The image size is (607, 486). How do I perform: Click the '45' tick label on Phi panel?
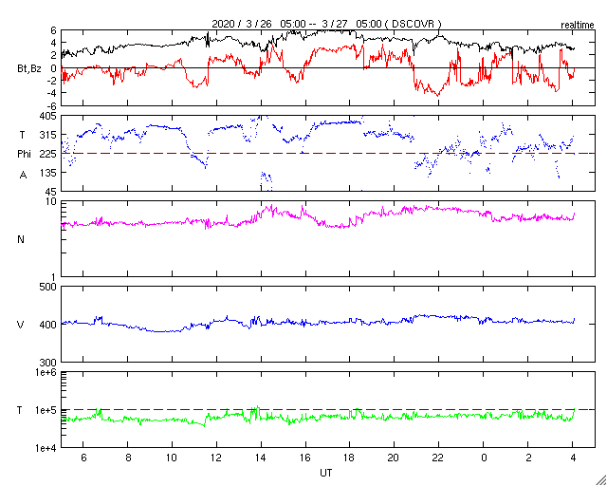[x=51, y=192]
